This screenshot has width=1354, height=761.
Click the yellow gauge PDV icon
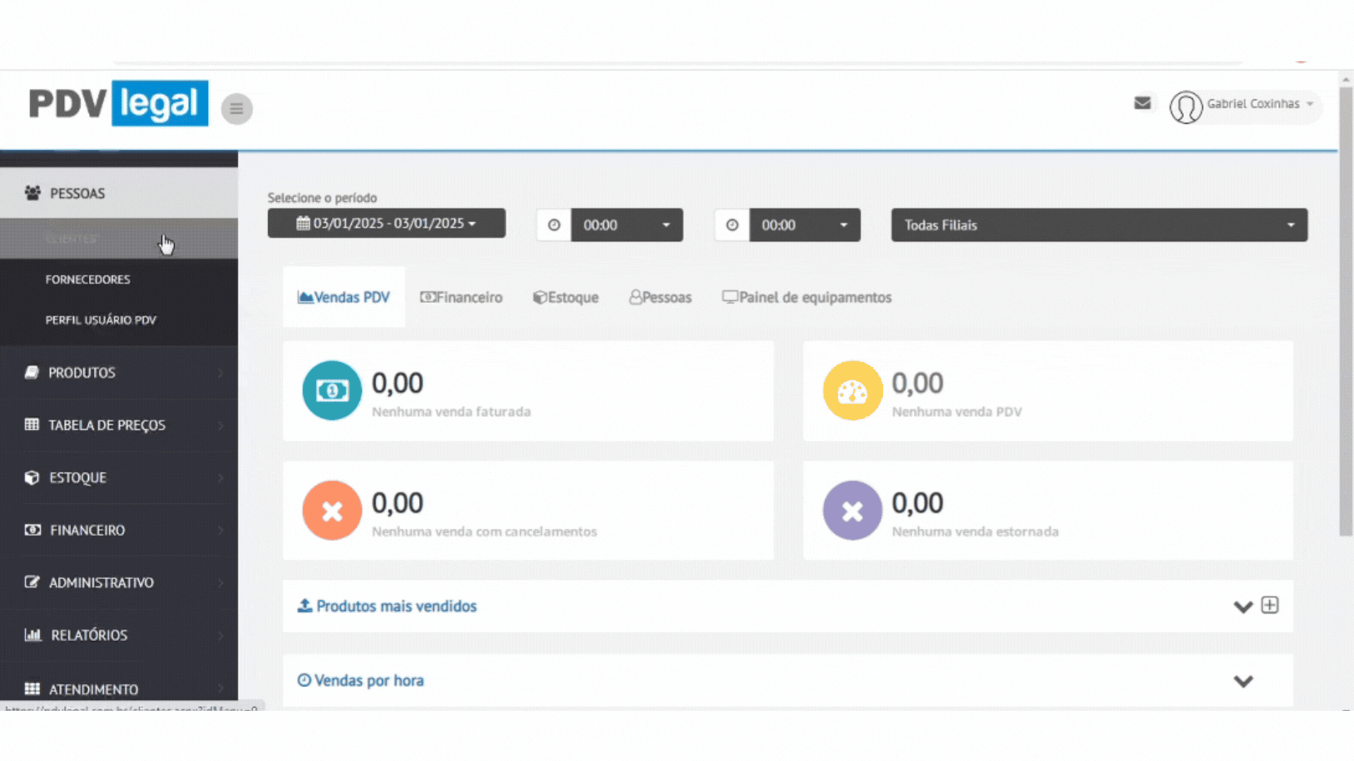tap(852, 390)
